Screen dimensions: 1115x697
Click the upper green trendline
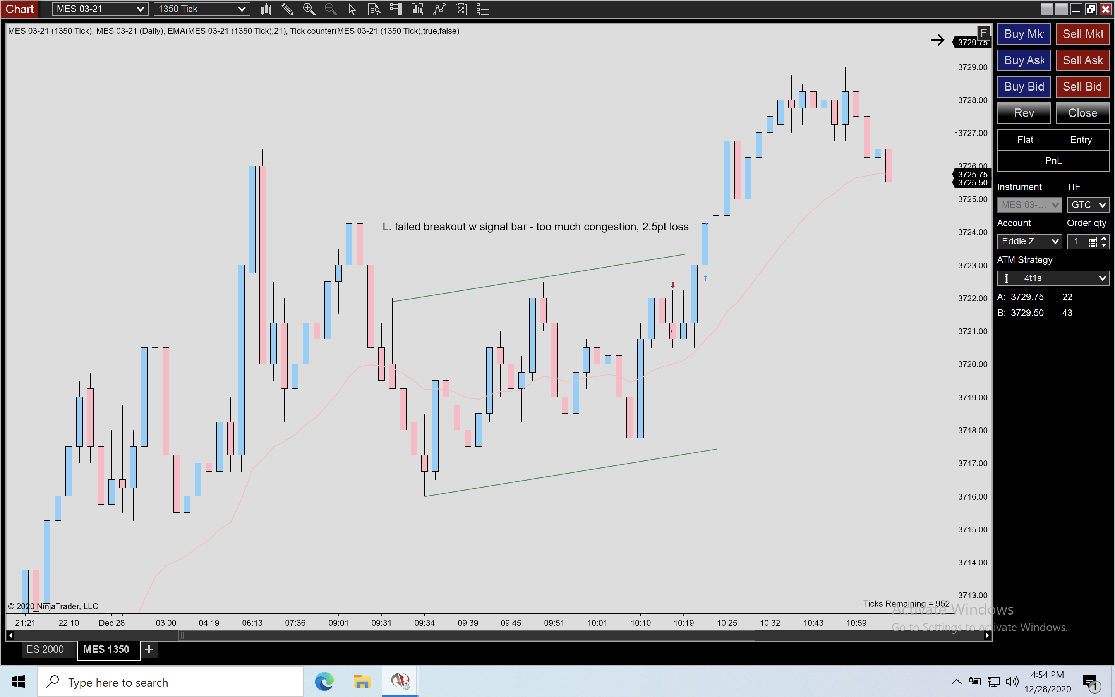pos(538,278)
